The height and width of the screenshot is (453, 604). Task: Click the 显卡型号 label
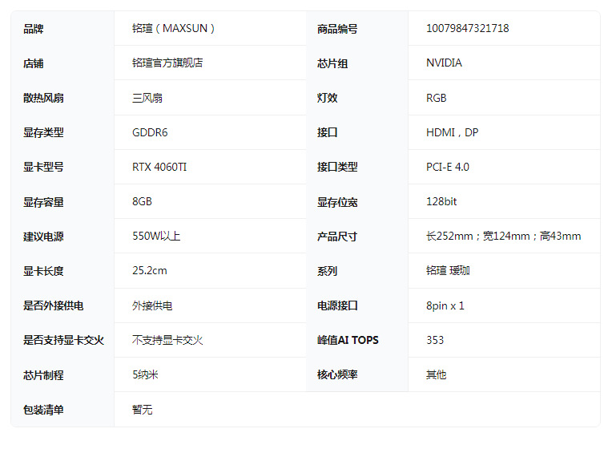(43, 167)
